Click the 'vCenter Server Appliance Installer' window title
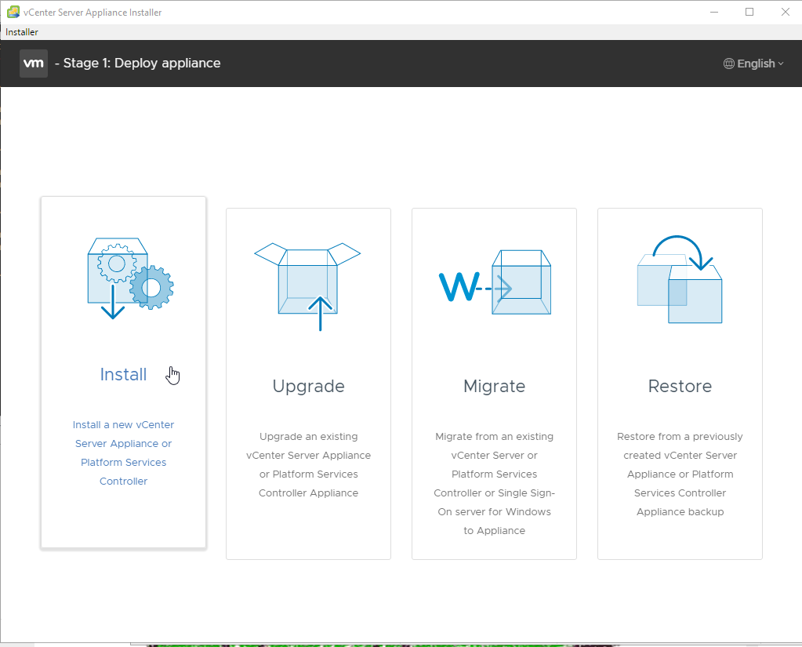Screen dimensions: 802x647 click(93, 13)
